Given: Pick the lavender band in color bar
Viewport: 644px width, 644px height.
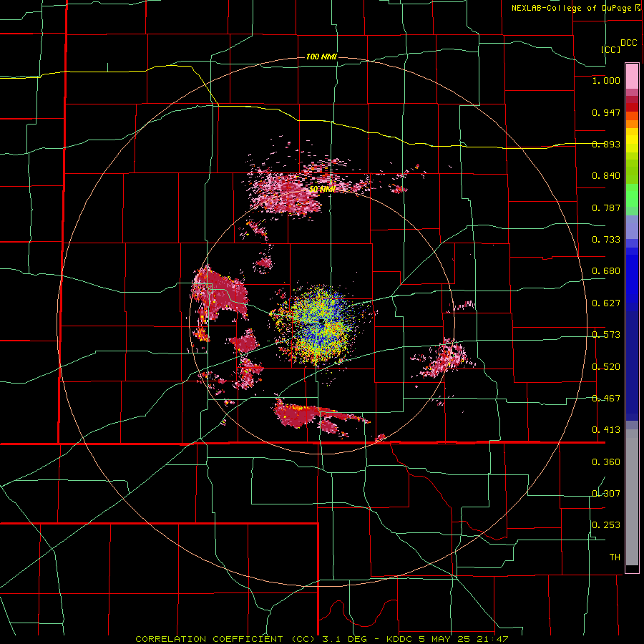Looking at the screenshot, I should (632, 228).
